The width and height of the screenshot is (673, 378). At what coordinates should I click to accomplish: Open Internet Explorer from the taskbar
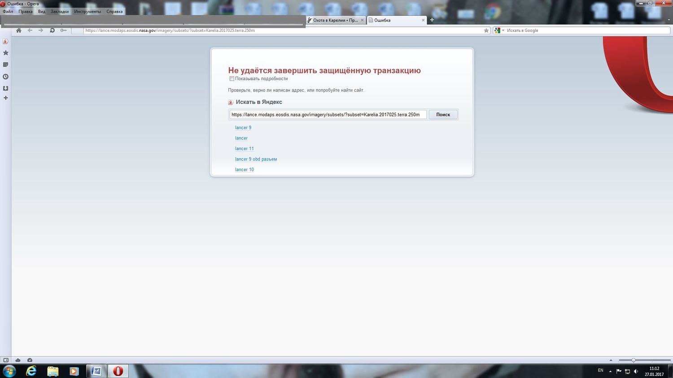31,371
